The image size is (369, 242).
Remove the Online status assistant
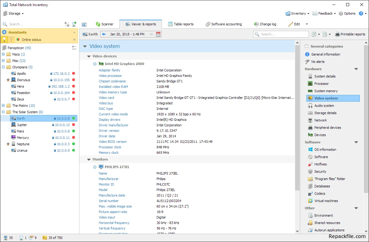pyautogui.click(x=74, y=40)
